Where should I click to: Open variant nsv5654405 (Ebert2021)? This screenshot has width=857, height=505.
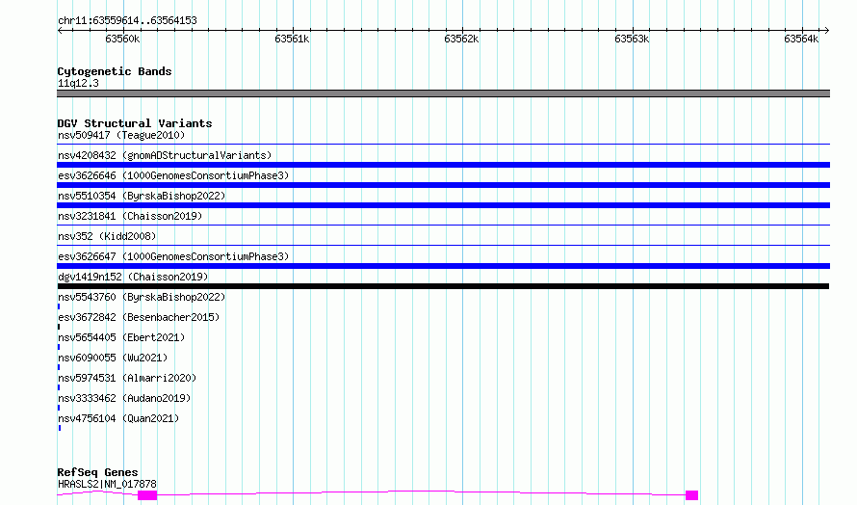pos(121,337)
